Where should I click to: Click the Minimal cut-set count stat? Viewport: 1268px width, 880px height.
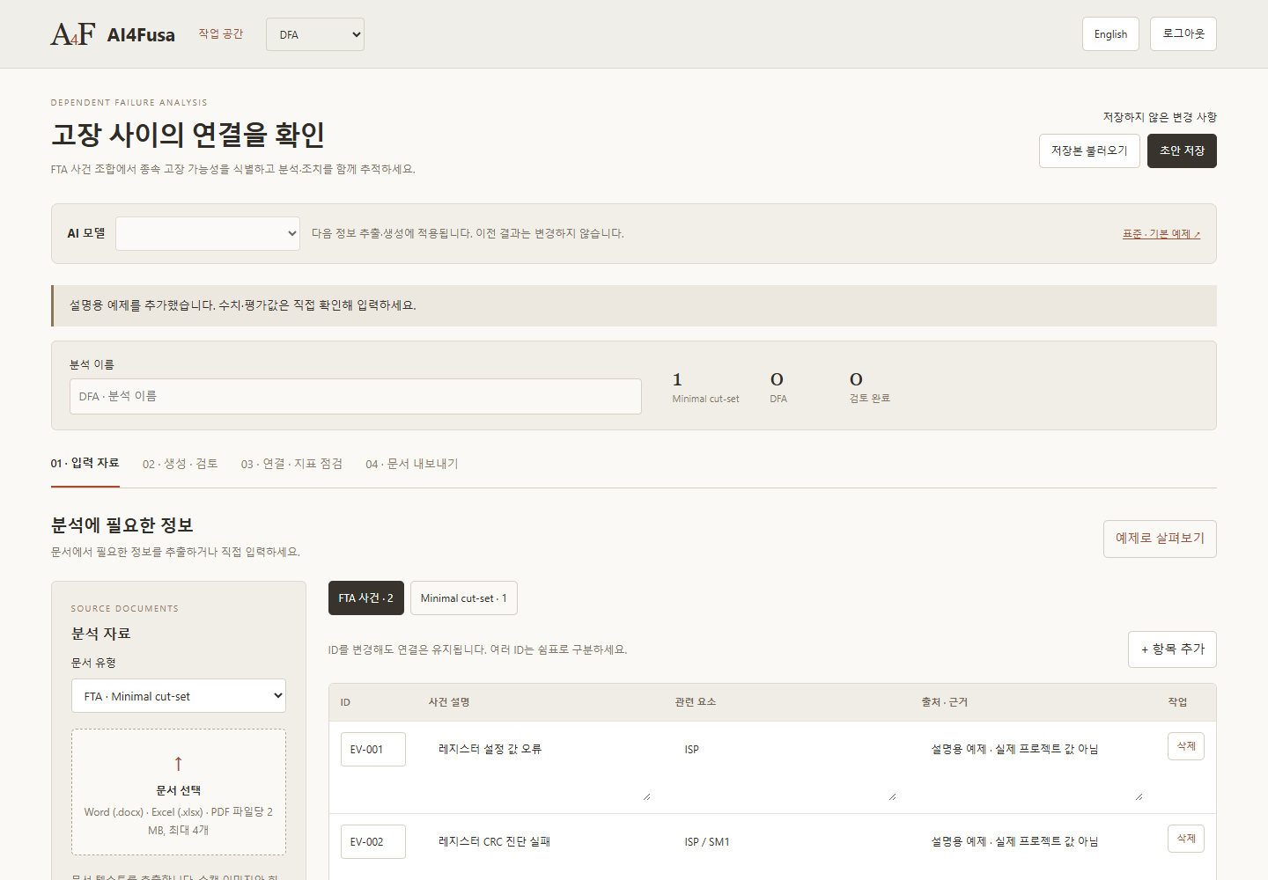(705, 387)
